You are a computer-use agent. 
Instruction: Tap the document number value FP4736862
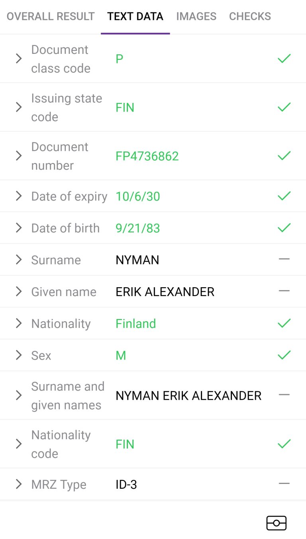coord(147,156)
